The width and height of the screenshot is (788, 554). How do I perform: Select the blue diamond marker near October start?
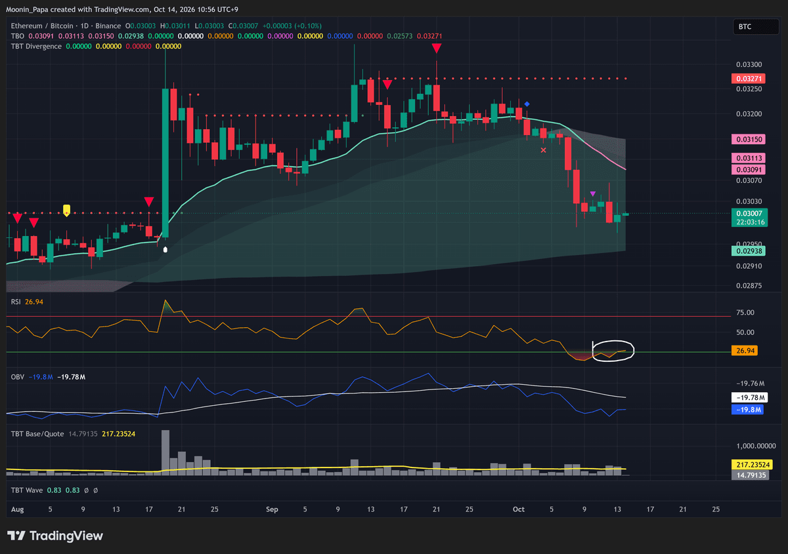[527, 104]
